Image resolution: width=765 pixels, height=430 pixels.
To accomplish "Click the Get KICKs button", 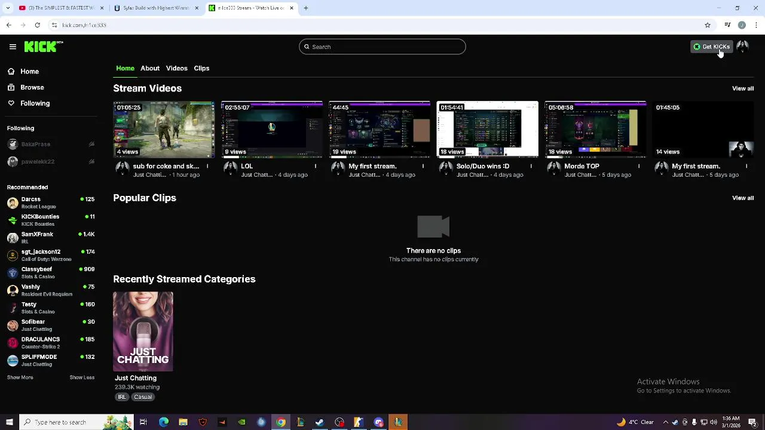I will (x=711, y=47).
